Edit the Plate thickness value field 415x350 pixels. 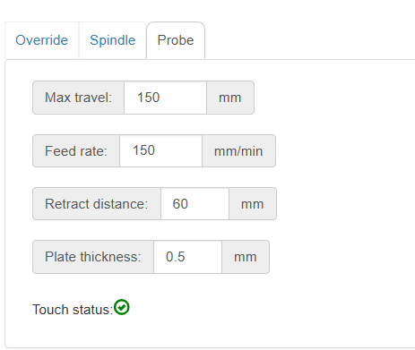pyautogui.click(x=187, y=257)
